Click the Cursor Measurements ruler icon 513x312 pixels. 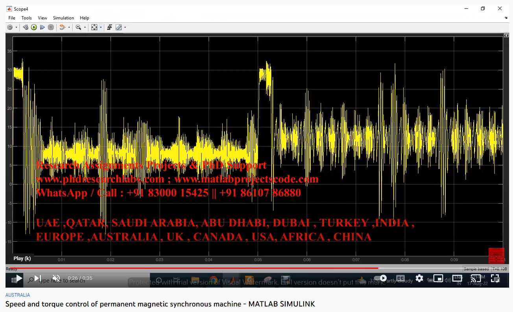click(118, 28)
